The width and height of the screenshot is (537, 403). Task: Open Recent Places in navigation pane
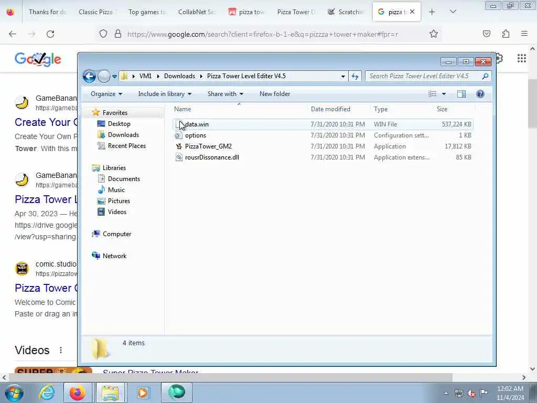pyautogui.click(x=127, y=146)
